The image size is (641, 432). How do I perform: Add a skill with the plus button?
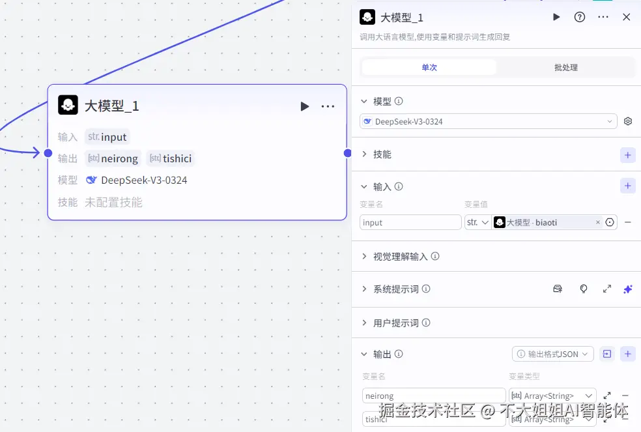[x=628, y=155]
